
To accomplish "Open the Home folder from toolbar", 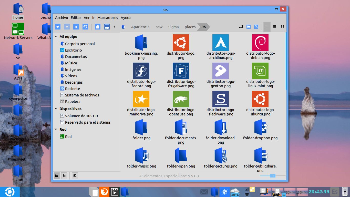I will coord(97,27).
